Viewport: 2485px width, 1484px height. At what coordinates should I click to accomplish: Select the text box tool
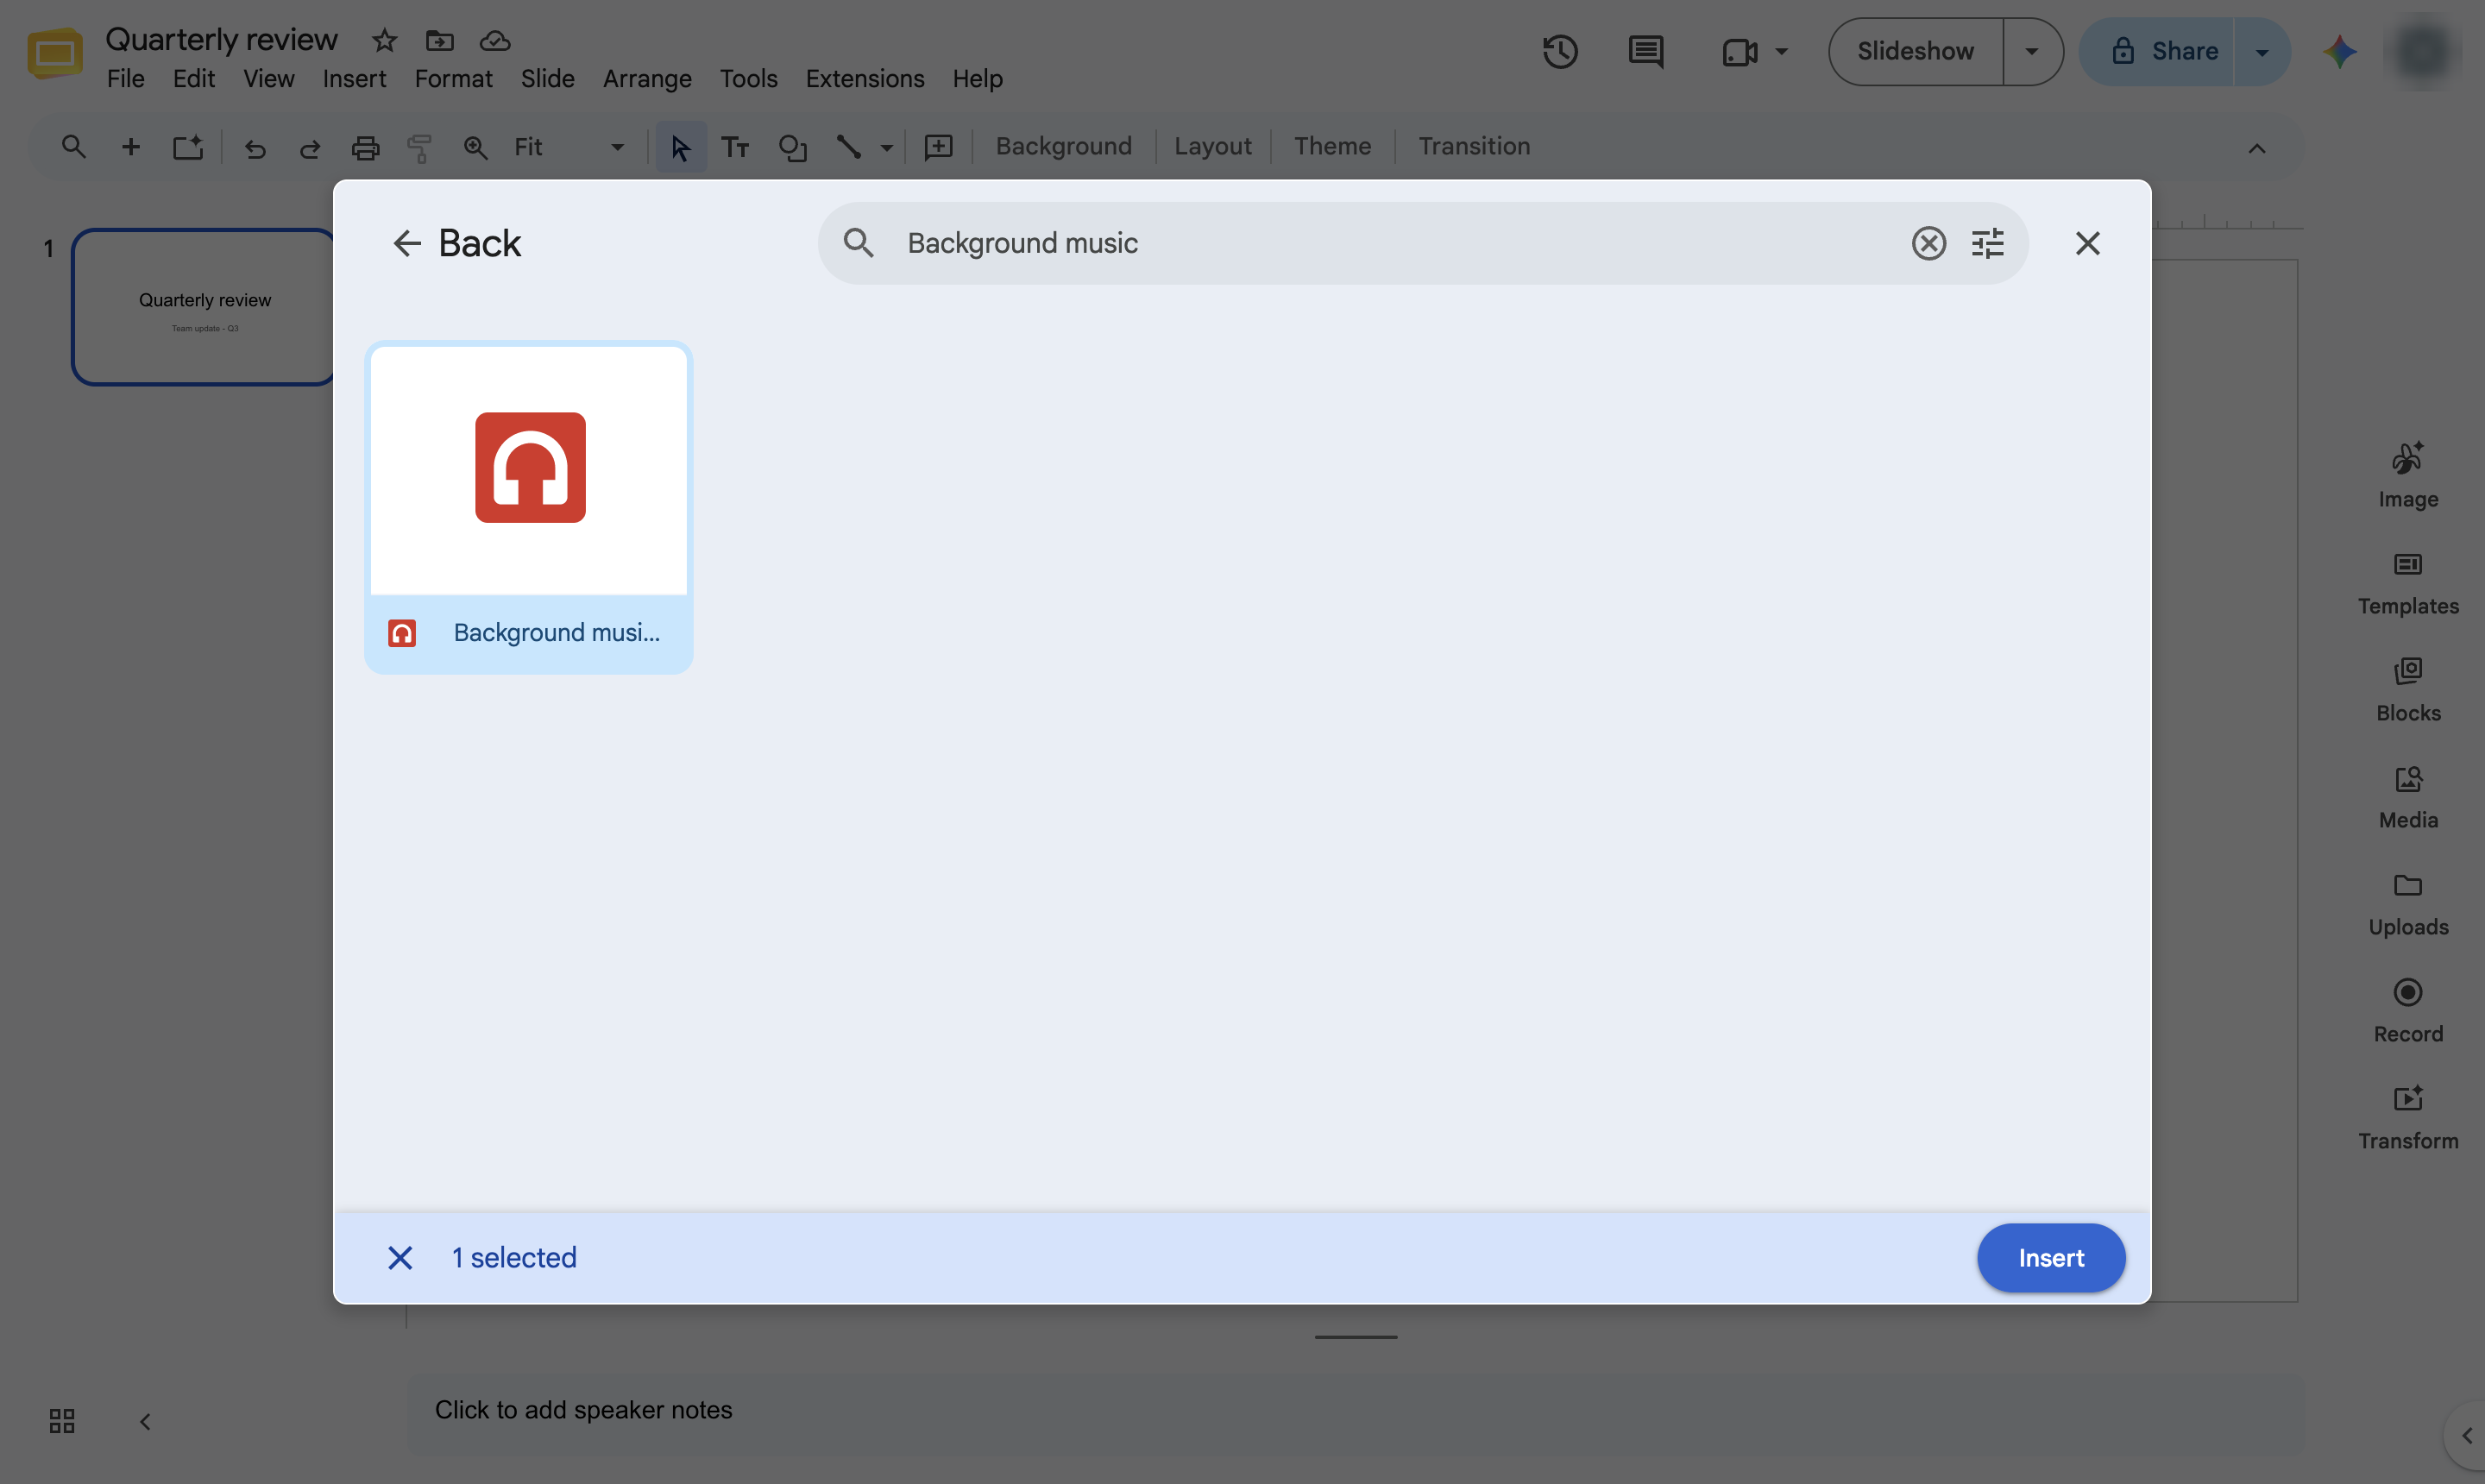click(735, 147)
